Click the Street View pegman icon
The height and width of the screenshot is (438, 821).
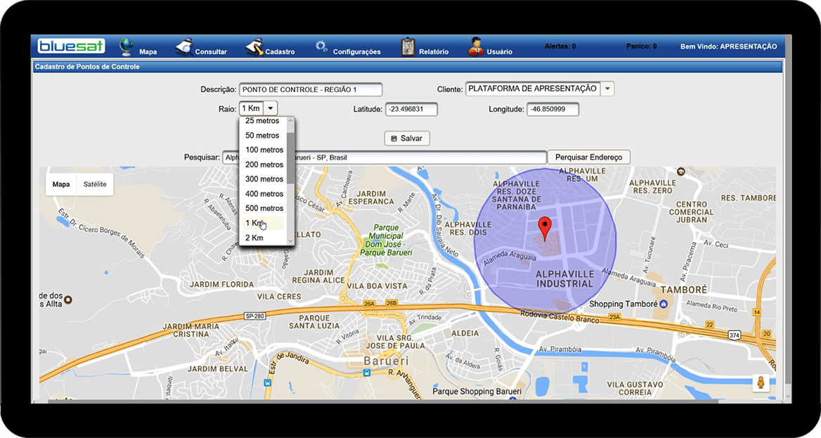(760, 383)
